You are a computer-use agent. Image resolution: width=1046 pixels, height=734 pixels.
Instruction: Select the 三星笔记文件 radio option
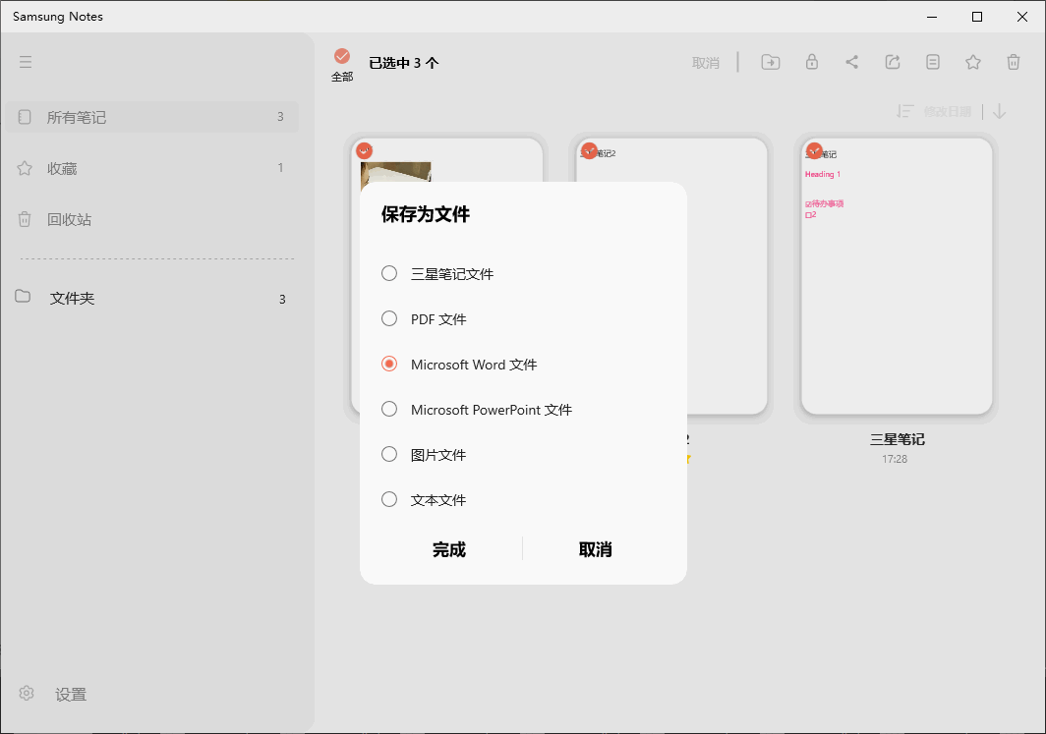[389, 273]
